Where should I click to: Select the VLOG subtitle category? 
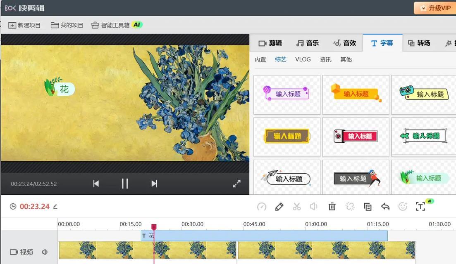point(303,59)
